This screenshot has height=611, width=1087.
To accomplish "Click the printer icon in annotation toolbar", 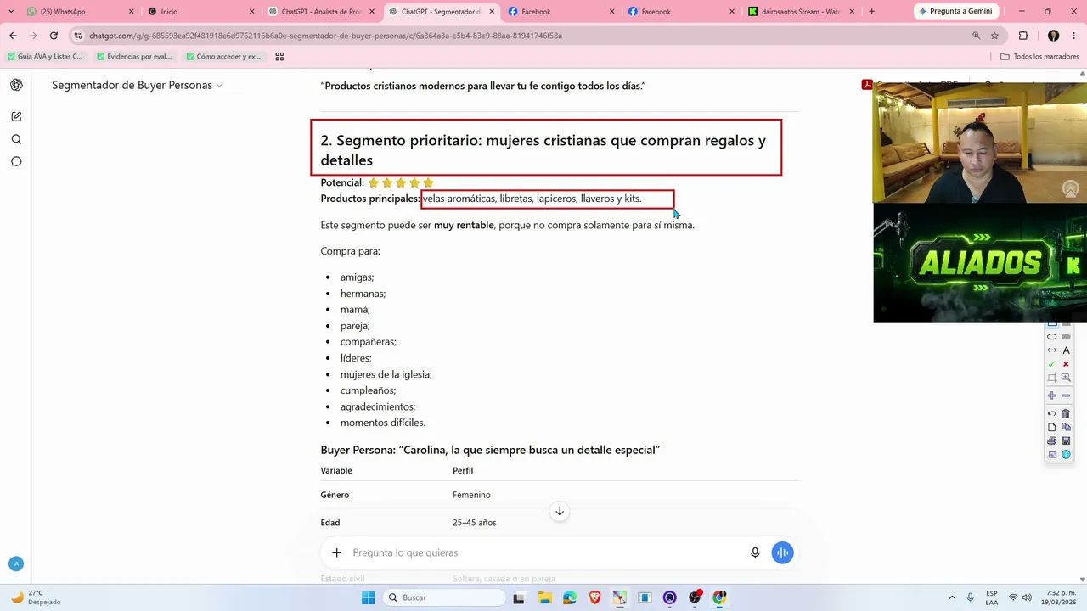I will tap(1051, 440).
